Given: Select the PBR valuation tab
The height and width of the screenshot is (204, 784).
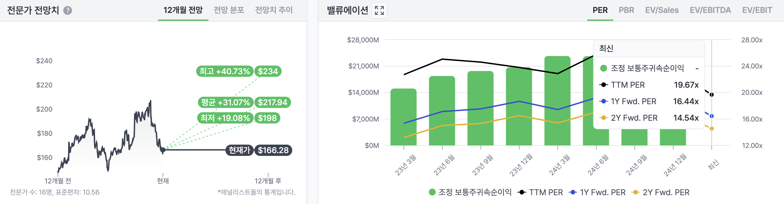Looking at the screenshot, I should click(x=626, y=10).
